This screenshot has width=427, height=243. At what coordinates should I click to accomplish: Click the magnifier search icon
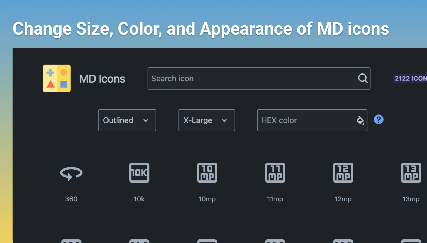coord(363,79)
